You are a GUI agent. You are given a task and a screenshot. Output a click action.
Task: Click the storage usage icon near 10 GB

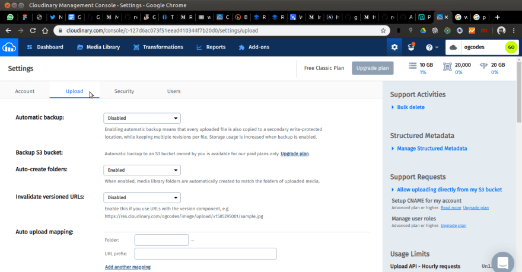click(412, 65)
